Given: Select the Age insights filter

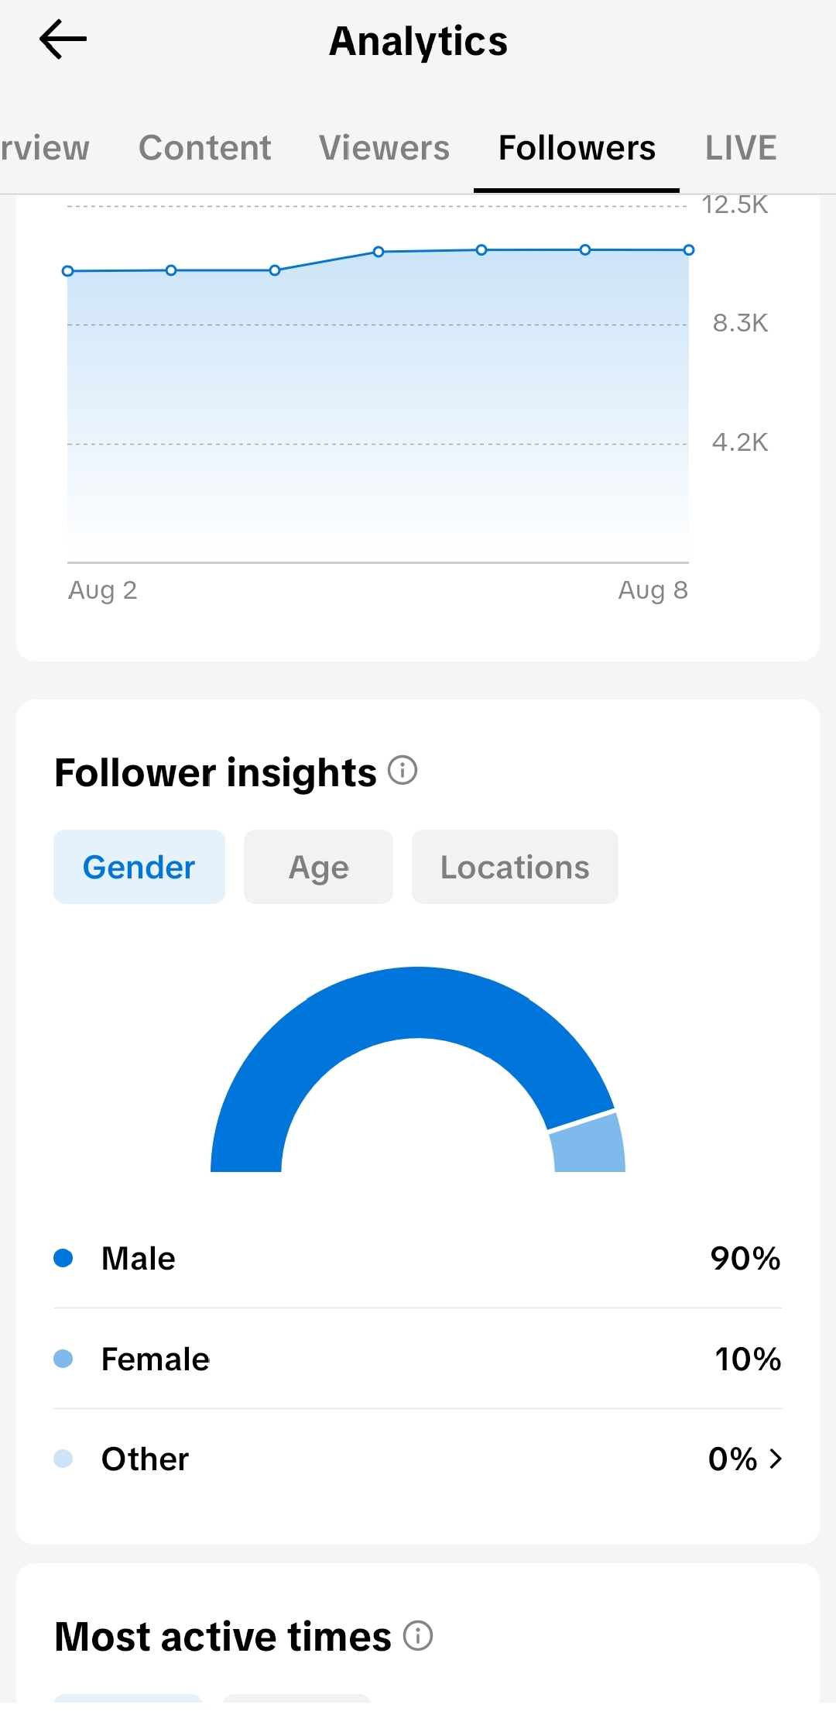Looking at the screenshot, I should click(318, 867).
